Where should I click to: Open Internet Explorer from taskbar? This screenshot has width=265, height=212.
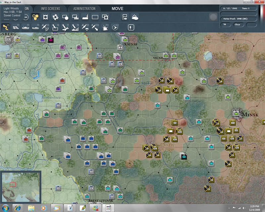18,208
